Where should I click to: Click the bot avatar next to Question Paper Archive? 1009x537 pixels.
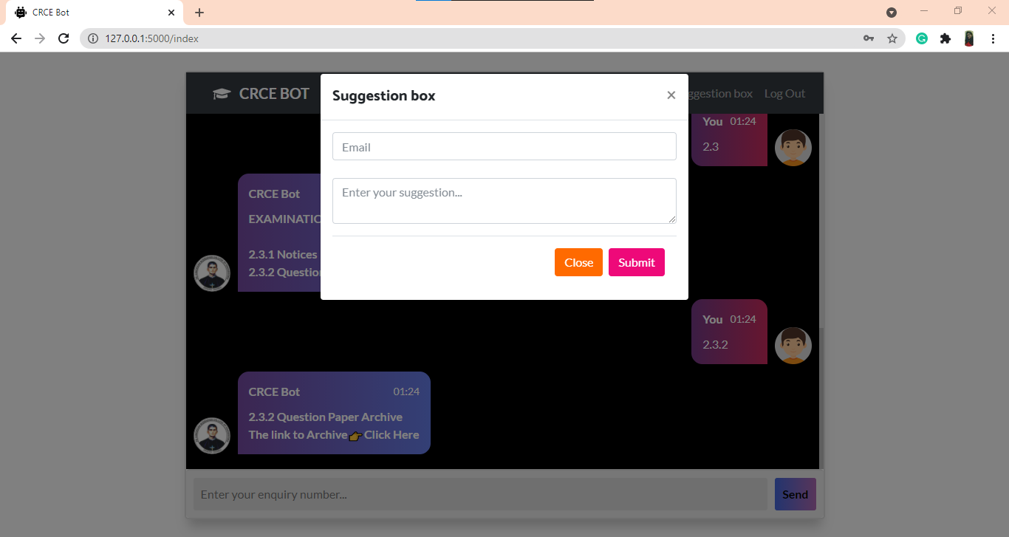coord(212,436)
